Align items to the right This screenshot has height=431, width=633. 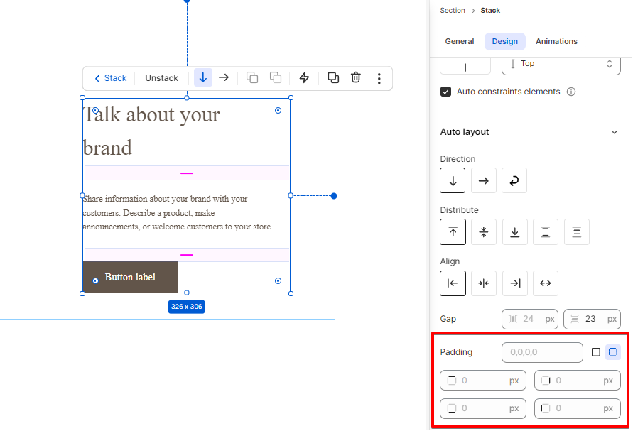(515, 283)
